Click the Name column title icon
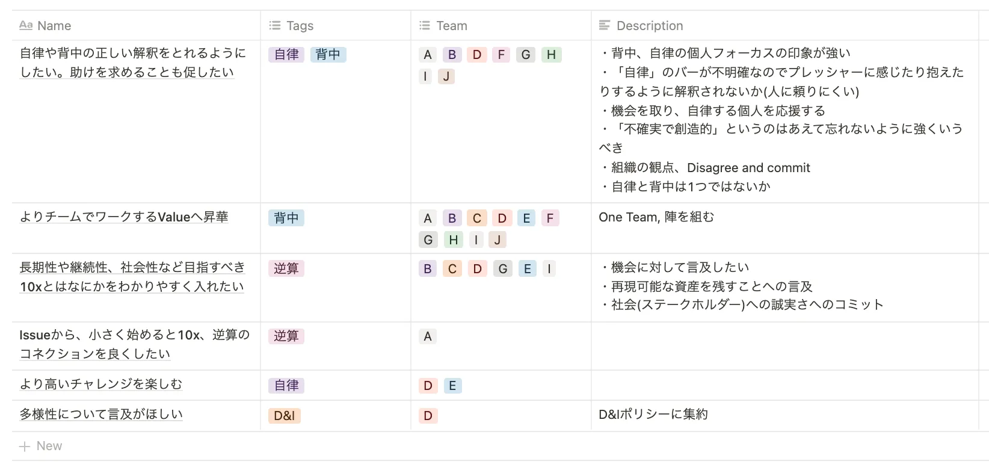The image size is (989, 467). [x=26, y=25]
